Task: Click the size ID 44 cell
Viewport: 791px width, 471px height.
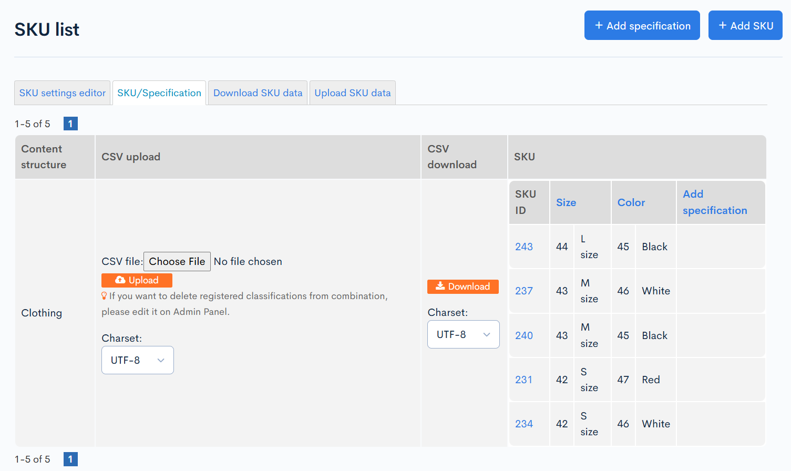Action: click(x=562, y=247)
